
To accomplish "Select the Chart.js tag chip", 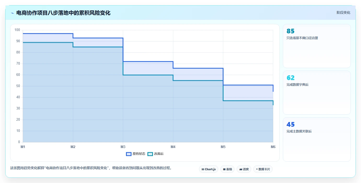I will (x=209, y=169).
